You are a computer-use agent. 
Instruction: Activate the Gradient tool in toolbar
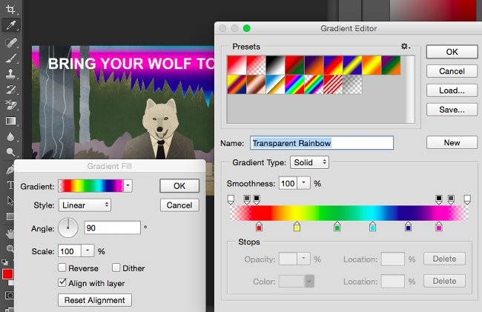tap(10, 121)
